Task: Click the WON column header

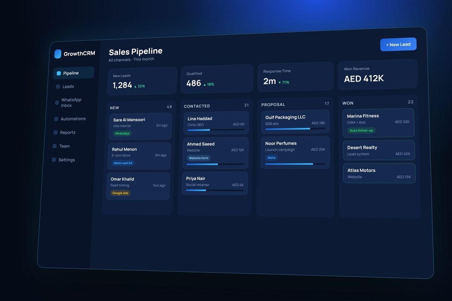Action: [348, 103]
